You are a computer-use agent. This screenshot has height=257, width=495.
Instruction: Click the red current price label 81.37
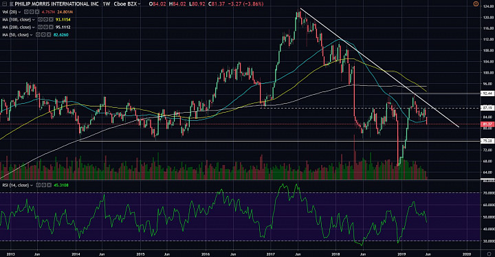[487, 124]
